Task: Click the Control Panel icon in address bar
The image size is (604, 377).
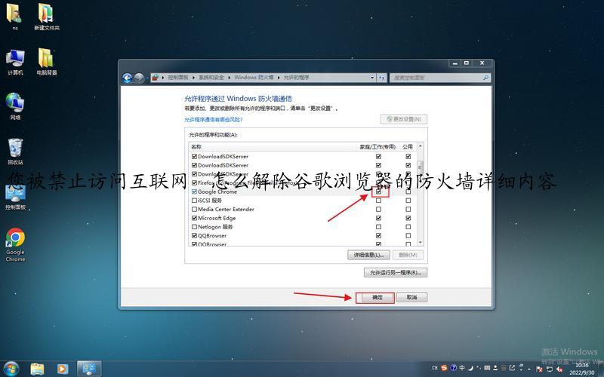Action: [x=155, y=78]
